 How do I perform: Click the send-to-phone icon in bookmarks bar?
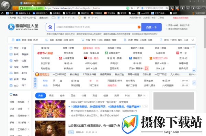(193, 13)
